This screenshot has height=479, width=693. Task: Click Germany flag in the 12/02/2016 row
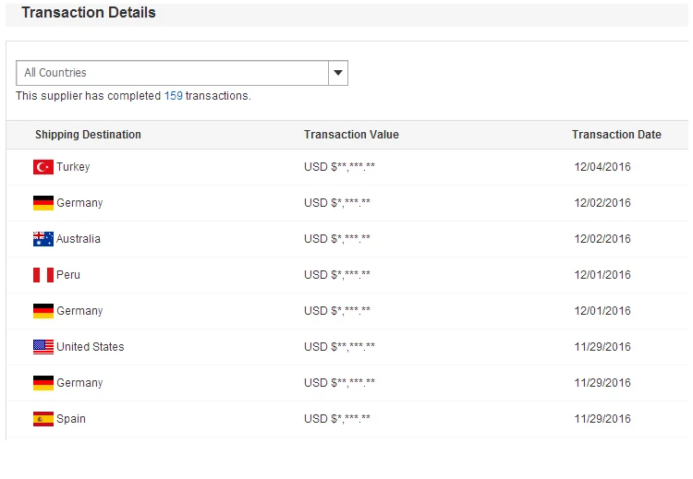43,203
